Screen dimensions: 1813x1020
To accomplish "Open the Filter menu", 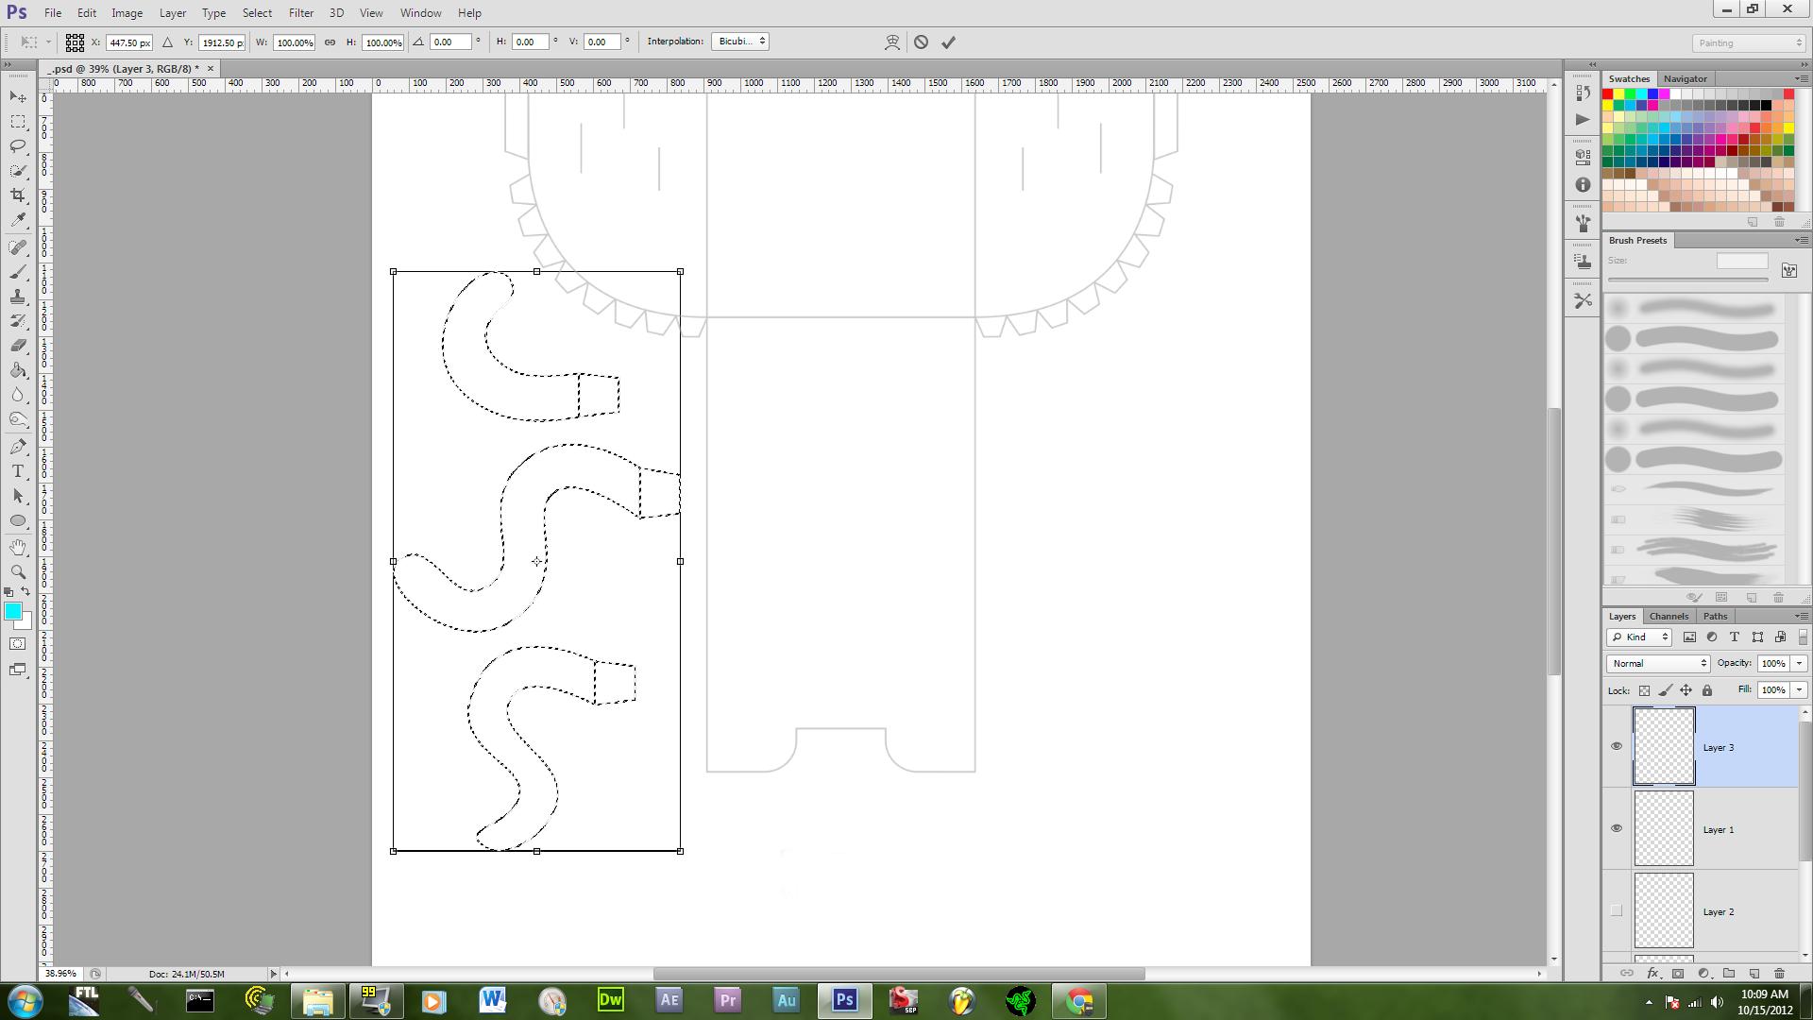I will [300, 13].
